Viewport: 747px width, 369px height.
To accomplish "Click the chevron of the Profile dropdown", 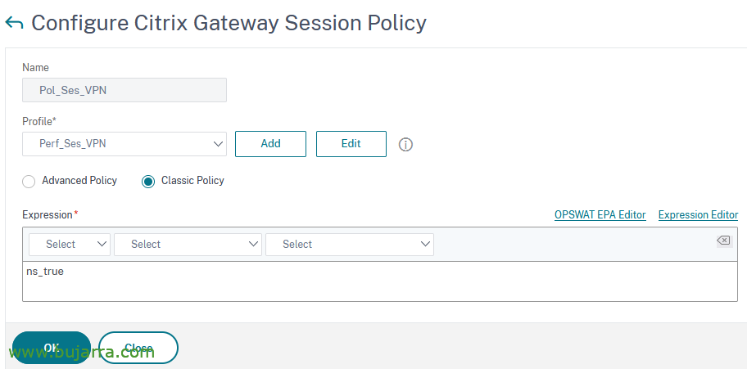I will 218,144.
